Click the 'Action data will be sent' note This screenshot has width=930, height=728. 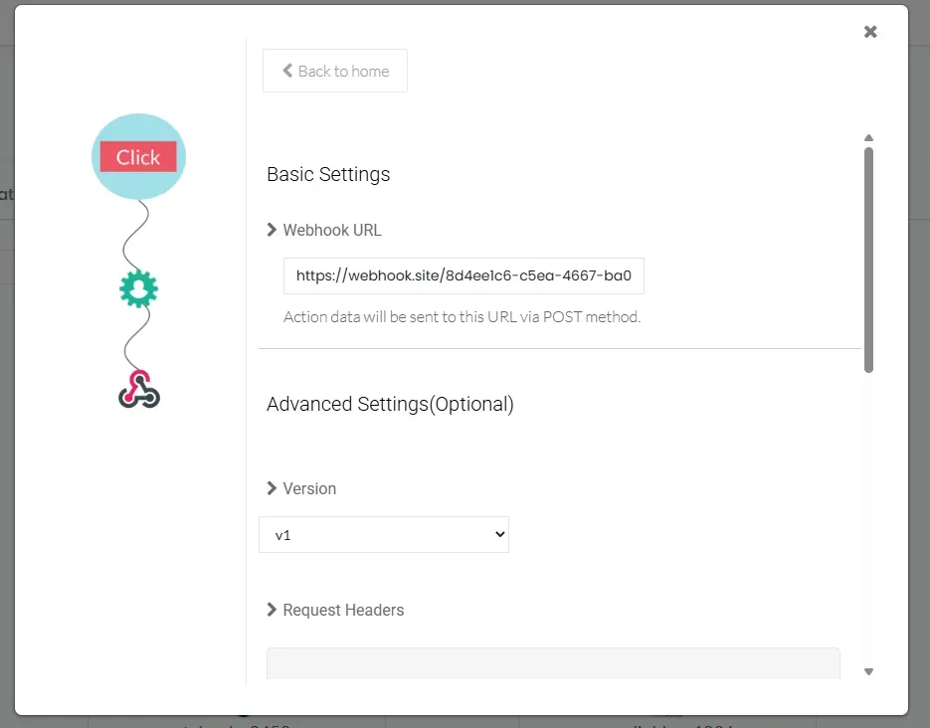tap(463, 316)
